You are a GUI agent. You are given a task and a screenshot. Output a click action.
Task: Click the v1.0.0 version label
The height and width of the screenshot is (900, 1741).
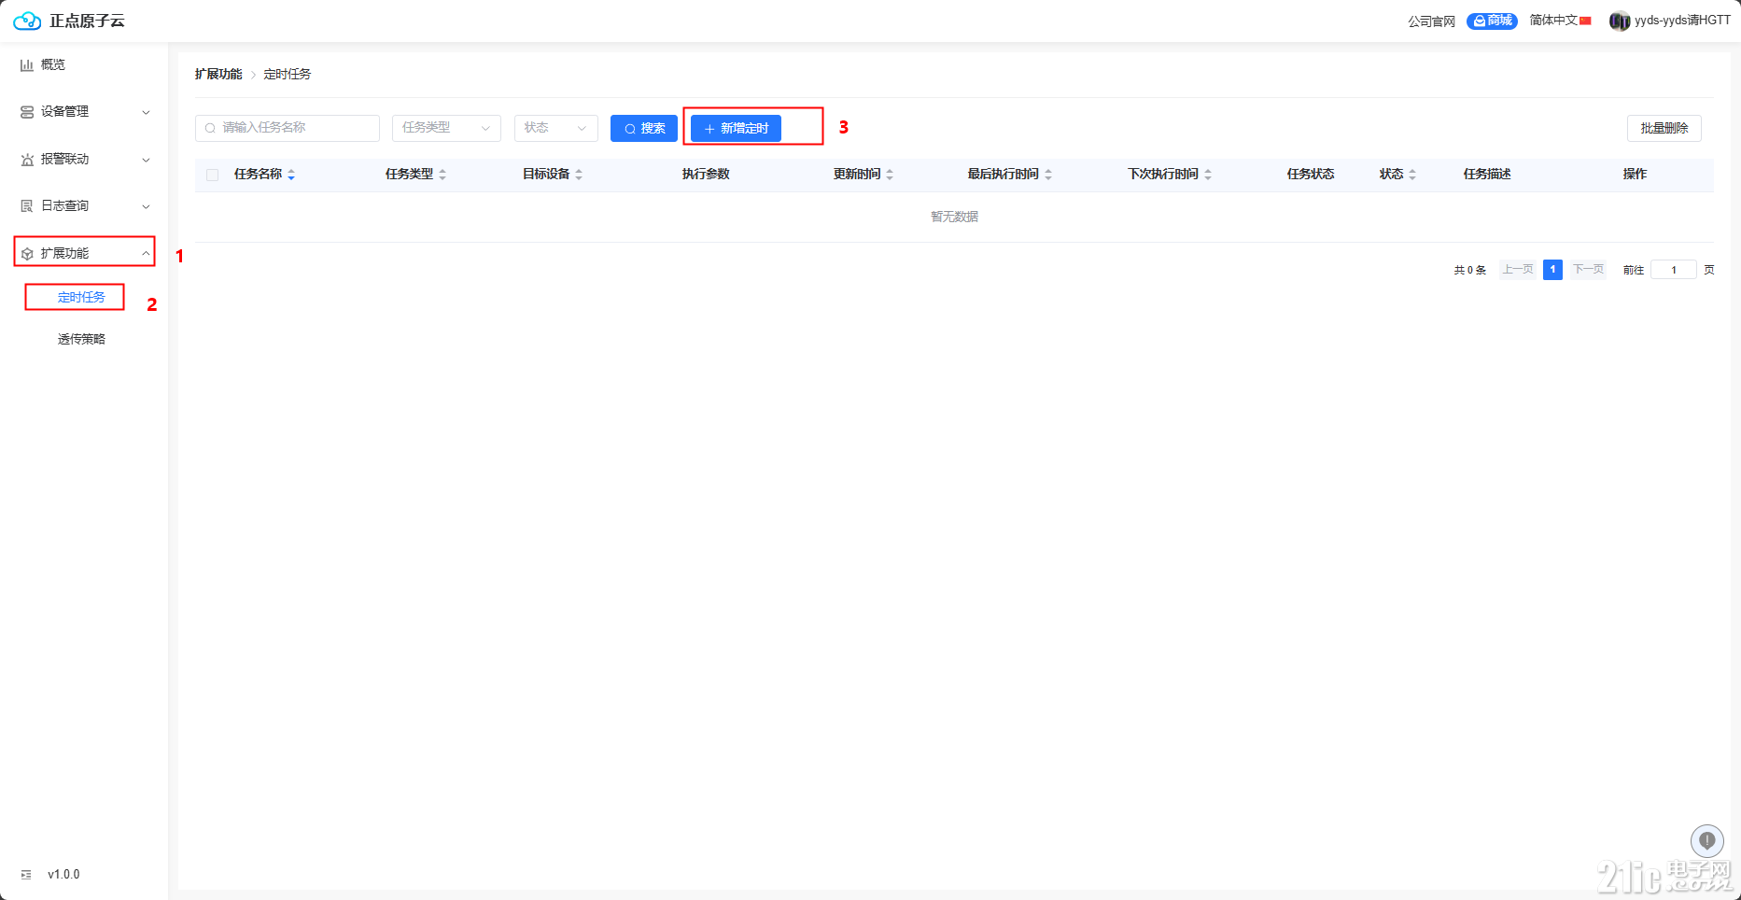click(x=63, y=875)
